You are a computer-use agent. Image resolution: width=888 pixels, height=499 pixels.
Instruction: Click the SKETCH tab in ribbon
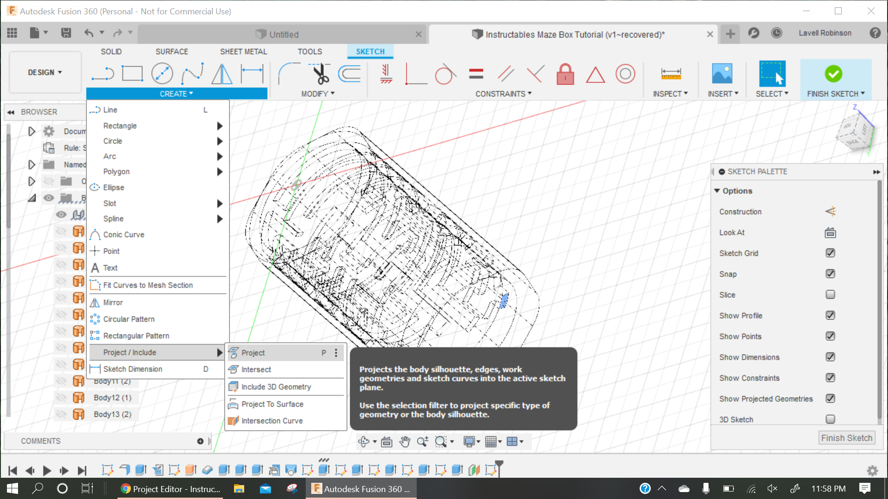pyautogui.click(x=370, y=51)
